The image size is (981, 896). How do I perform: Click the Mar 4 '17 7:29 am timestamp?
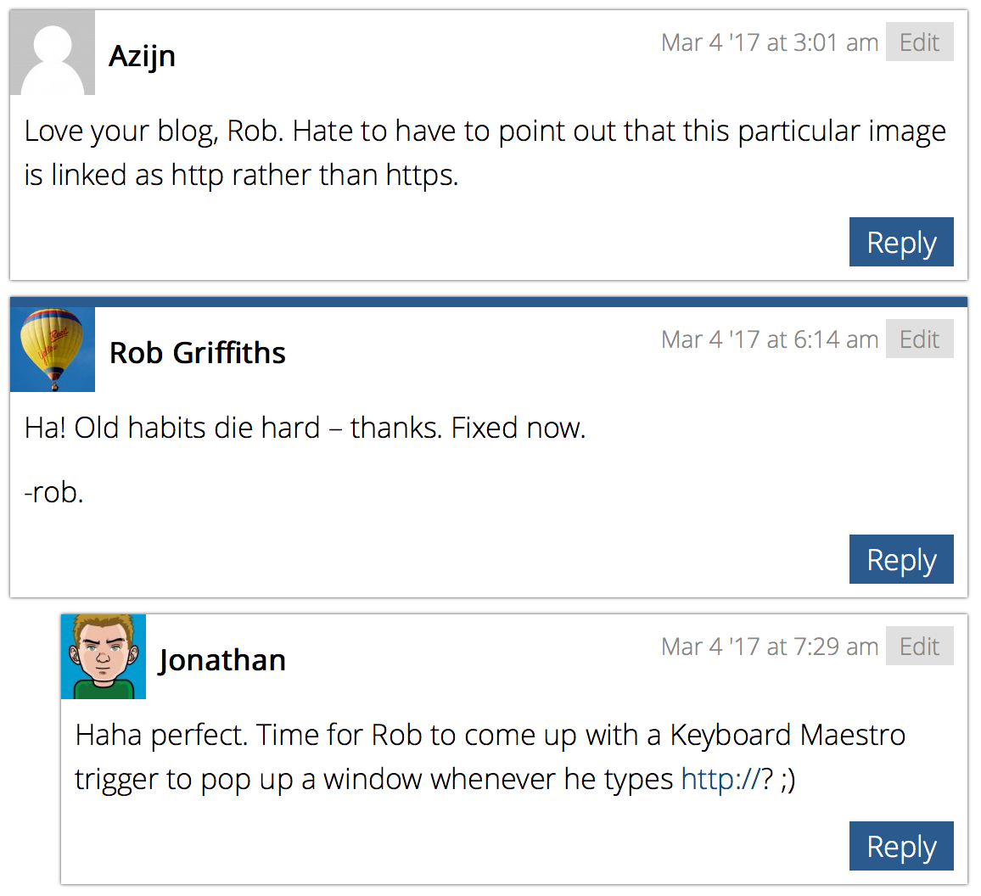770,647
